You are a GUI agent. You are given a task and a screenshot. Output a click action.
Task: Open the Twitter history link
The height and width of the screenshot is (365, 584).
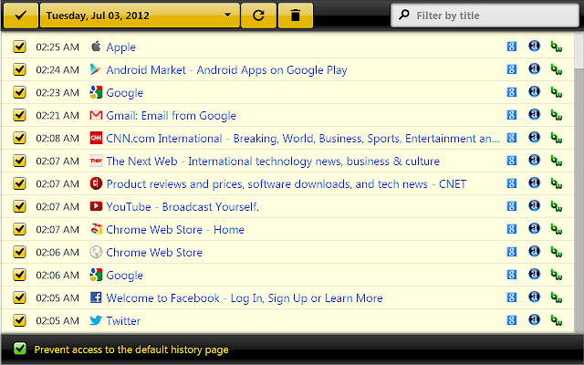pos(123,320)
